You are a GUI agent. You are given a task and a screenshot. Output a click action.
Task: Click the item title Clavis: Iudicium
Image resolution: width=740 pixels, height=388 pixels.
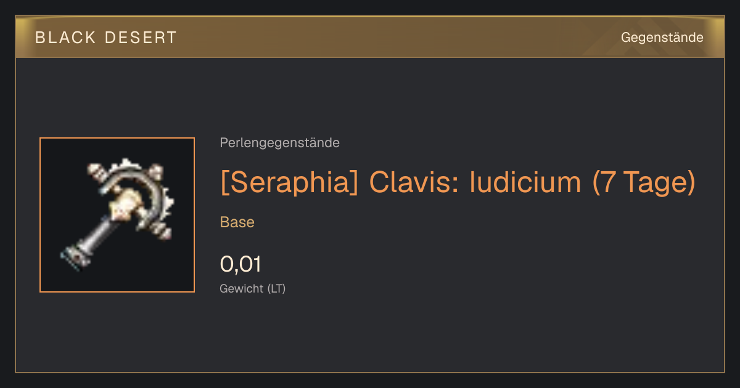click(475, 182)
